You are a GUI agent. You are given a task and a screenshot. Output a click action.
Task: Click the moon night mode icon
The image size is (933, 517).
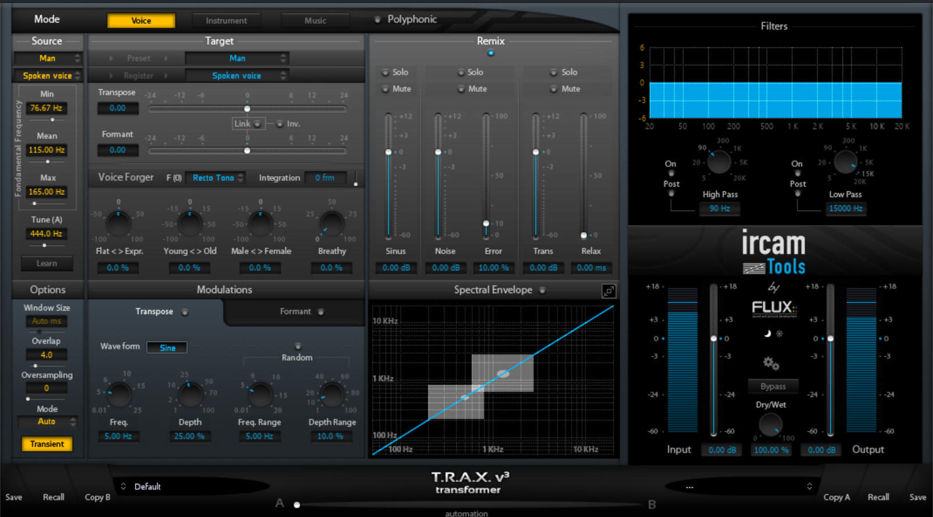tap(767, 333)
